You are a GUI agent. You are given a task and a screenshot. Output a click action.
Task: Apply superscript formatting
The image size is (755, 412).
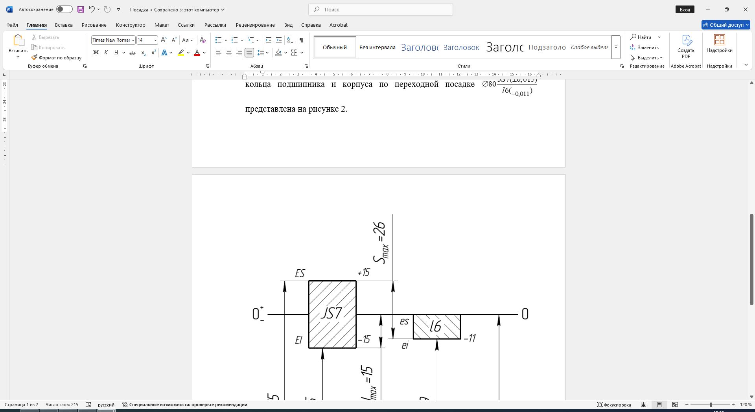153,53
